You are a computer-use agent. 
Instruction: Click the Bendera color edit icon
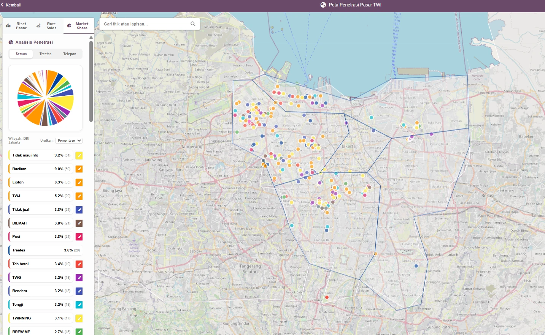click(x=79, y=291)
